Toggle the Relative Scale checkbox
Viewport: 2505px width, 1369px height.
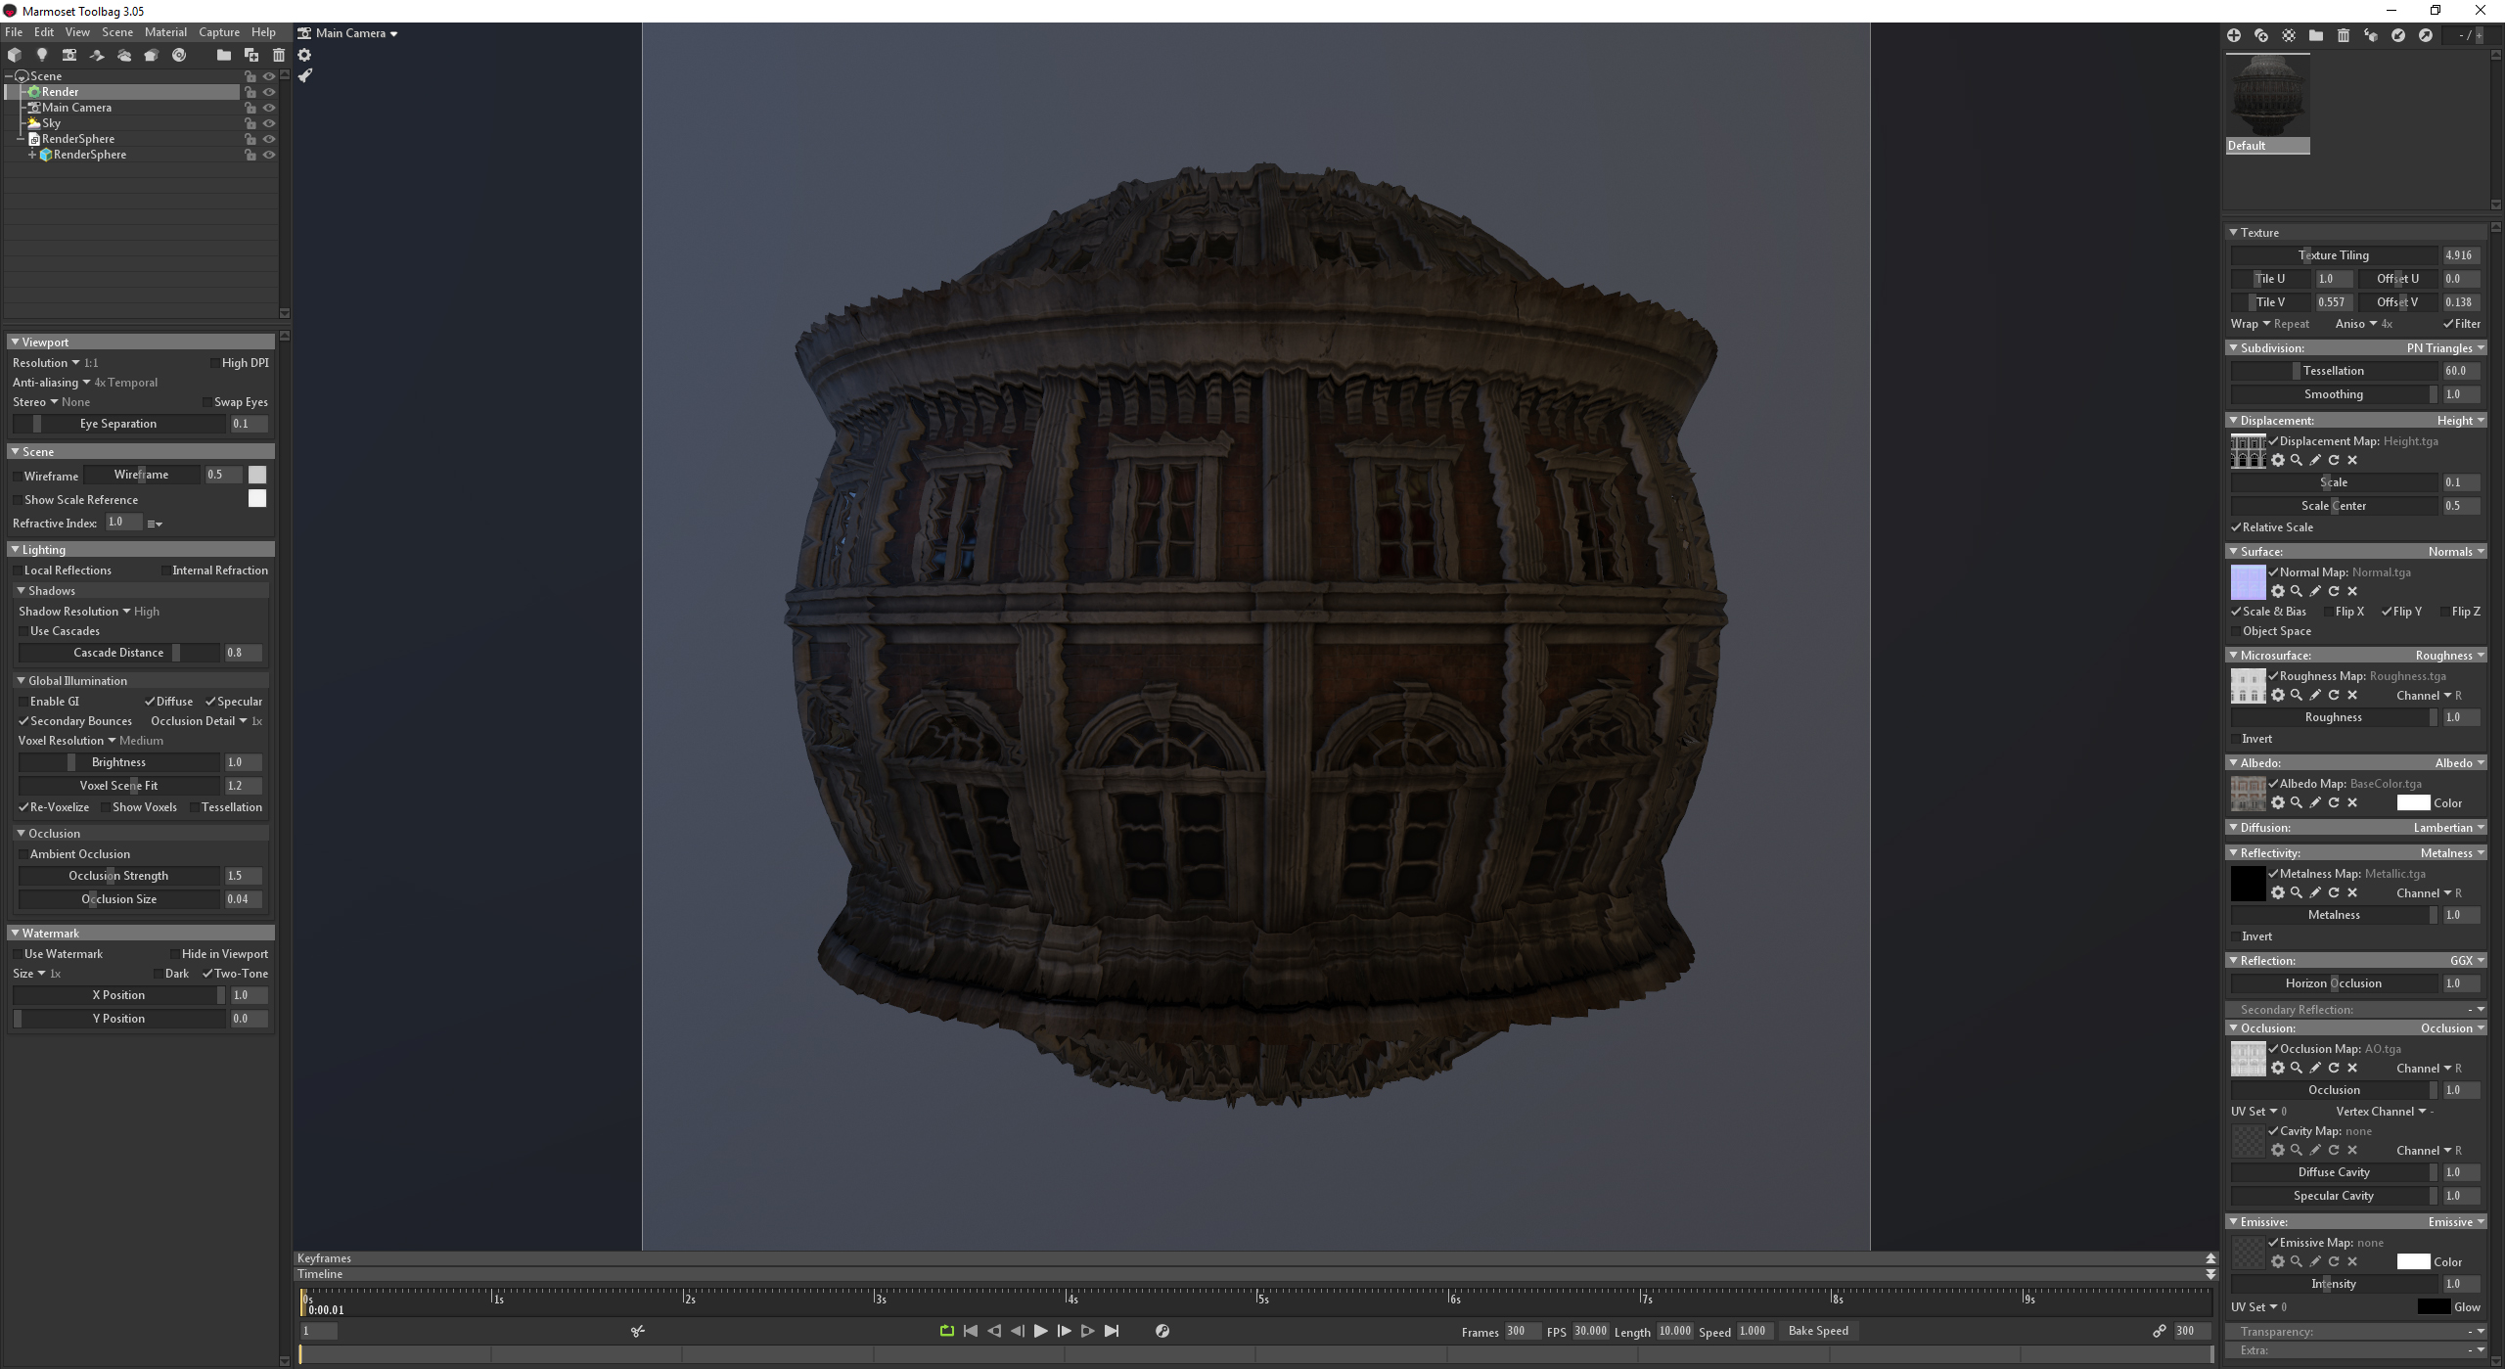click(2236, 527)
